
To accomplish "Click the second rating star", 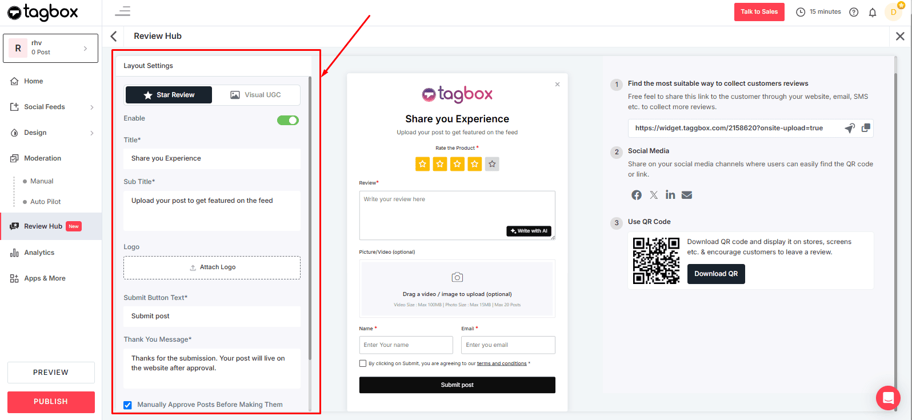I will click(440, 164).
